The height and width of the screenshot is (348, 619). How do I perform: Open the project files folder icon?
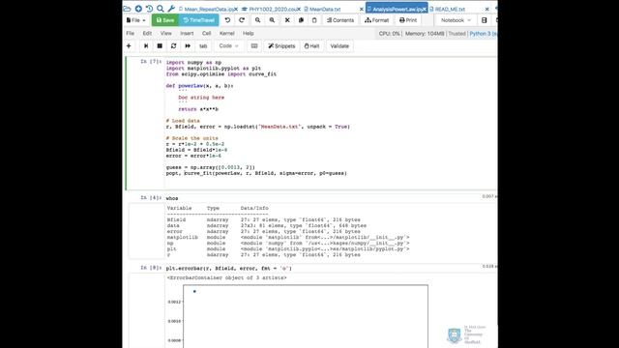(127, 9)
